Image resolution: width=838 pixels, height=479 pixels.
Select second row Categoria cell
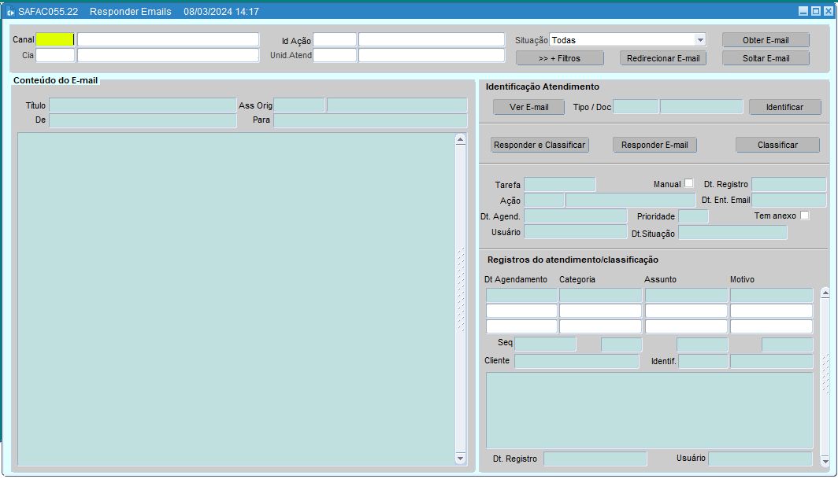[600, 311]
